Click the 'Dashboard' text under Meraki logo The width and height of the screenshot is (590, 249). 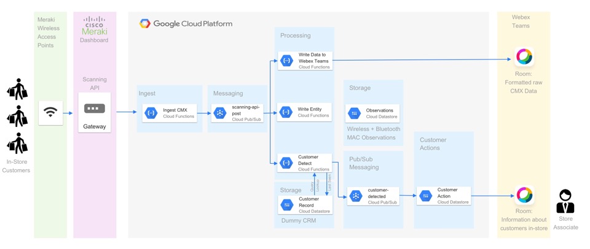coord(94,40)
